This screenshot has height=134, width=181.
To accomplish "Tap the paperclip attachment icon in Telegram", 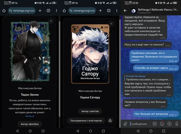I will (125, 124).
